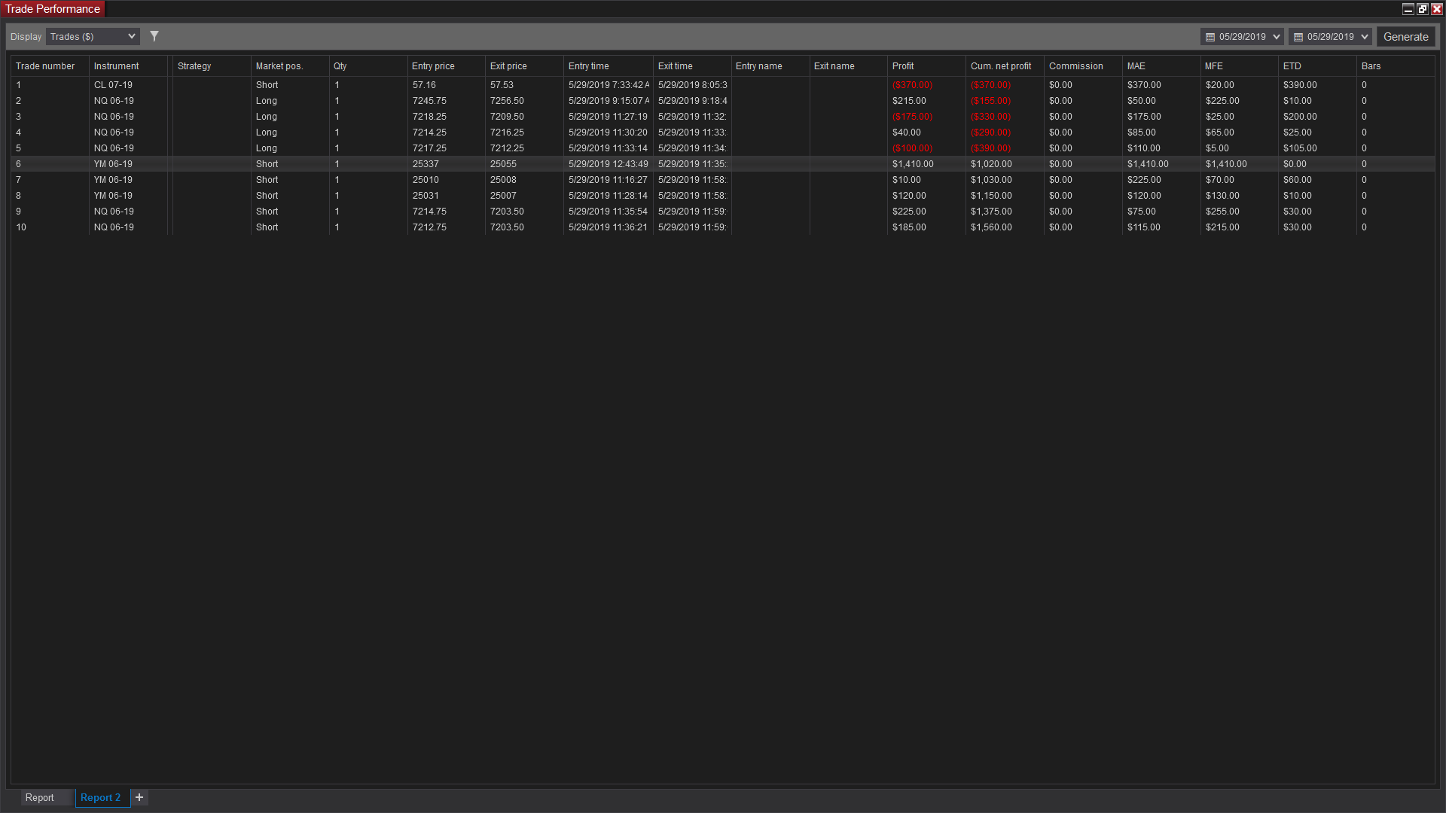Image resolution: width=1446 pixels, height=813 pixels.
Task: Click entry price 7212.75 in trade 10
Action: (429, 227)
